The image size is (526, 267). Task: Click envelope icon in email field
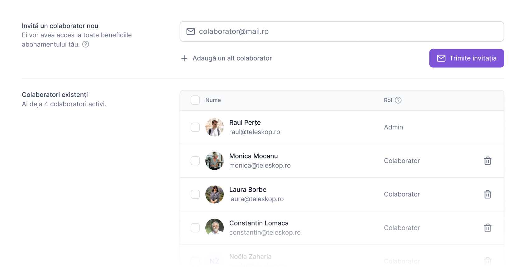tap(191, 32)
